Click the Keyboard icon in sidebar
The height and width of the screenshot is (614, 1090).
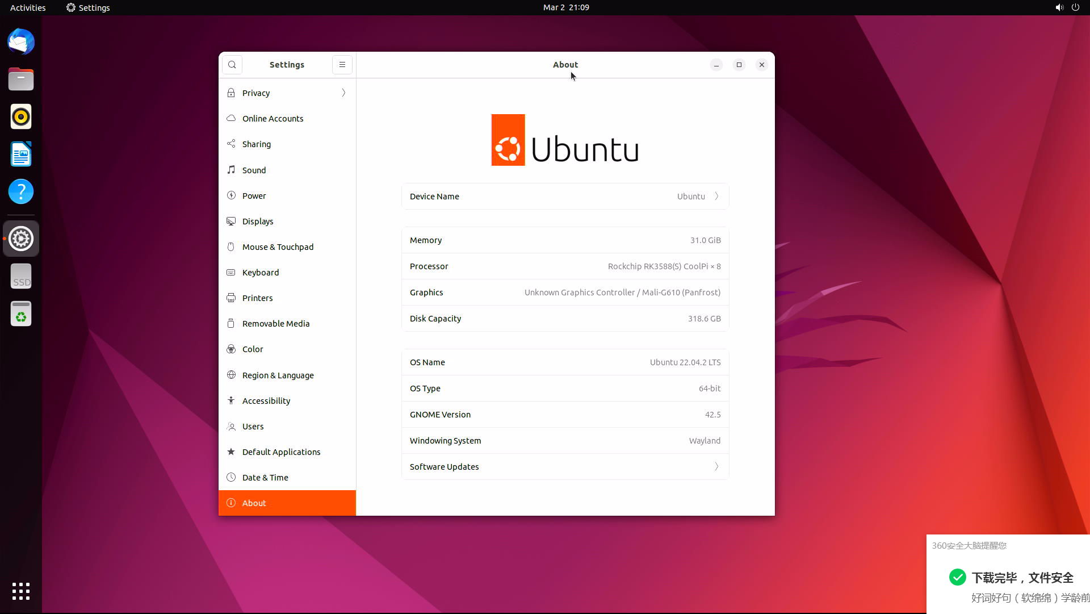click(x=231, y=272)
